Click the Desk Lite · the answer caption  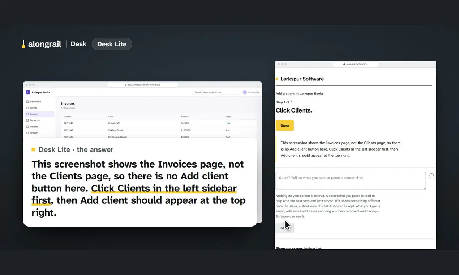76,149
